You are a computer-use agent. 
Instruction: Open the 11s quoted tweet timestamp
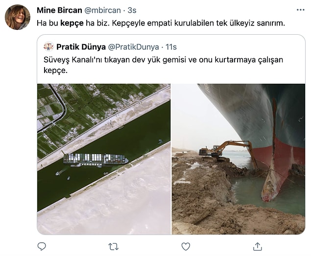coord(171,47)
